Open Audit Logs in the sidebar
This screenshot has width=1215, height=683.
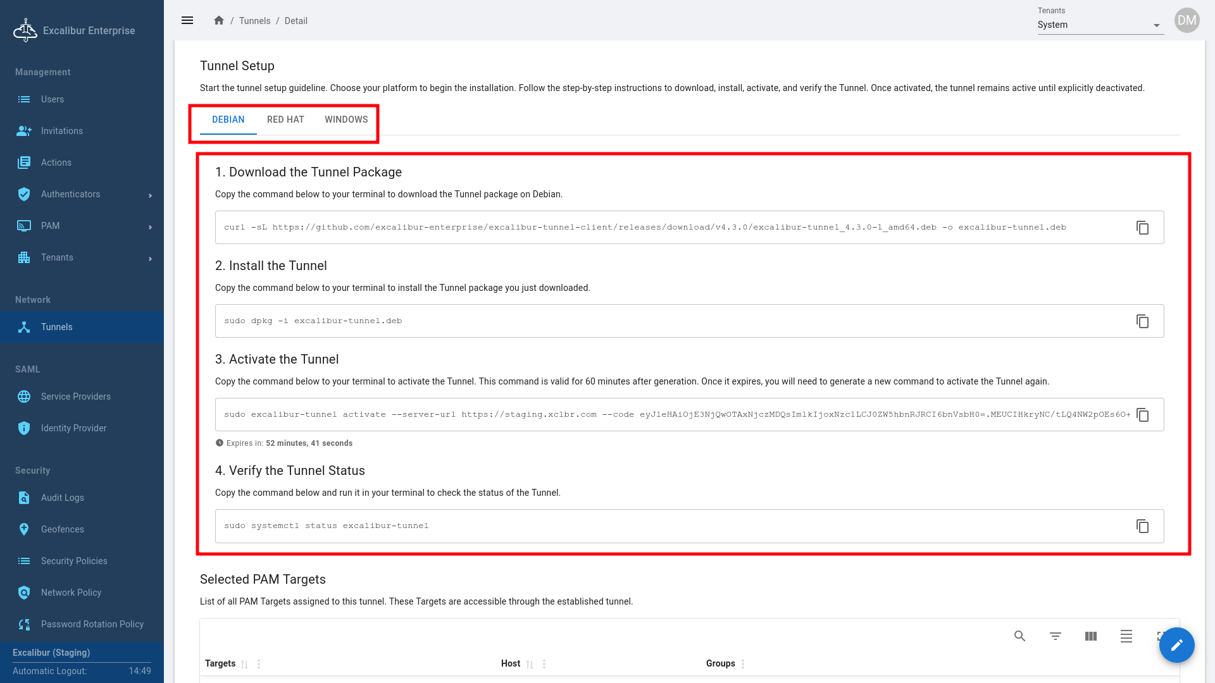point(62,498)
